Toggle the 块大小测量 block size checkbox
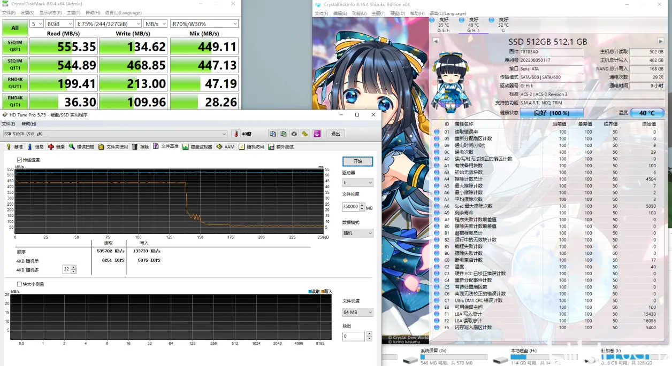Image resolution: width=672 pixels, height=366 pixels. point(19,284)
